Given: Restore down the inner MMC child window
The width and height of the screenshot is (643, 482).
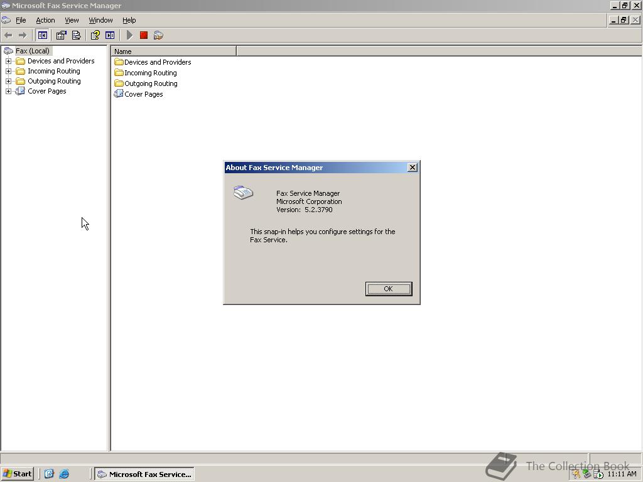Looking at the screenshot, I should (624, 19).
